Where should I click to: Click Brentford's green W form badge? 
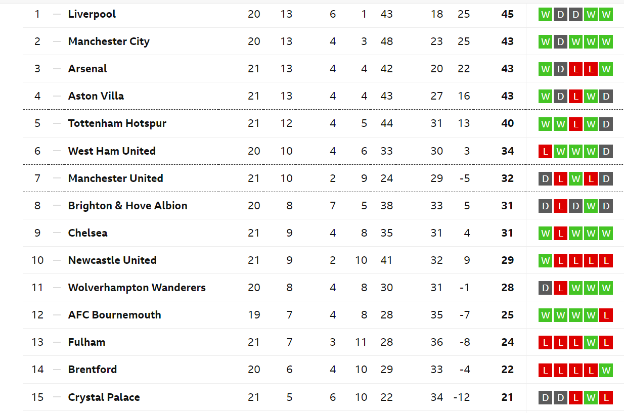click(x=606, y=370)
